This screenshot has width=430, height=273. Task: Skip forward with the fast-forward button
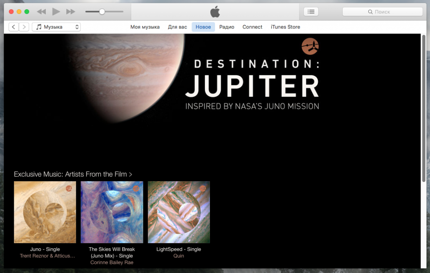71,11
